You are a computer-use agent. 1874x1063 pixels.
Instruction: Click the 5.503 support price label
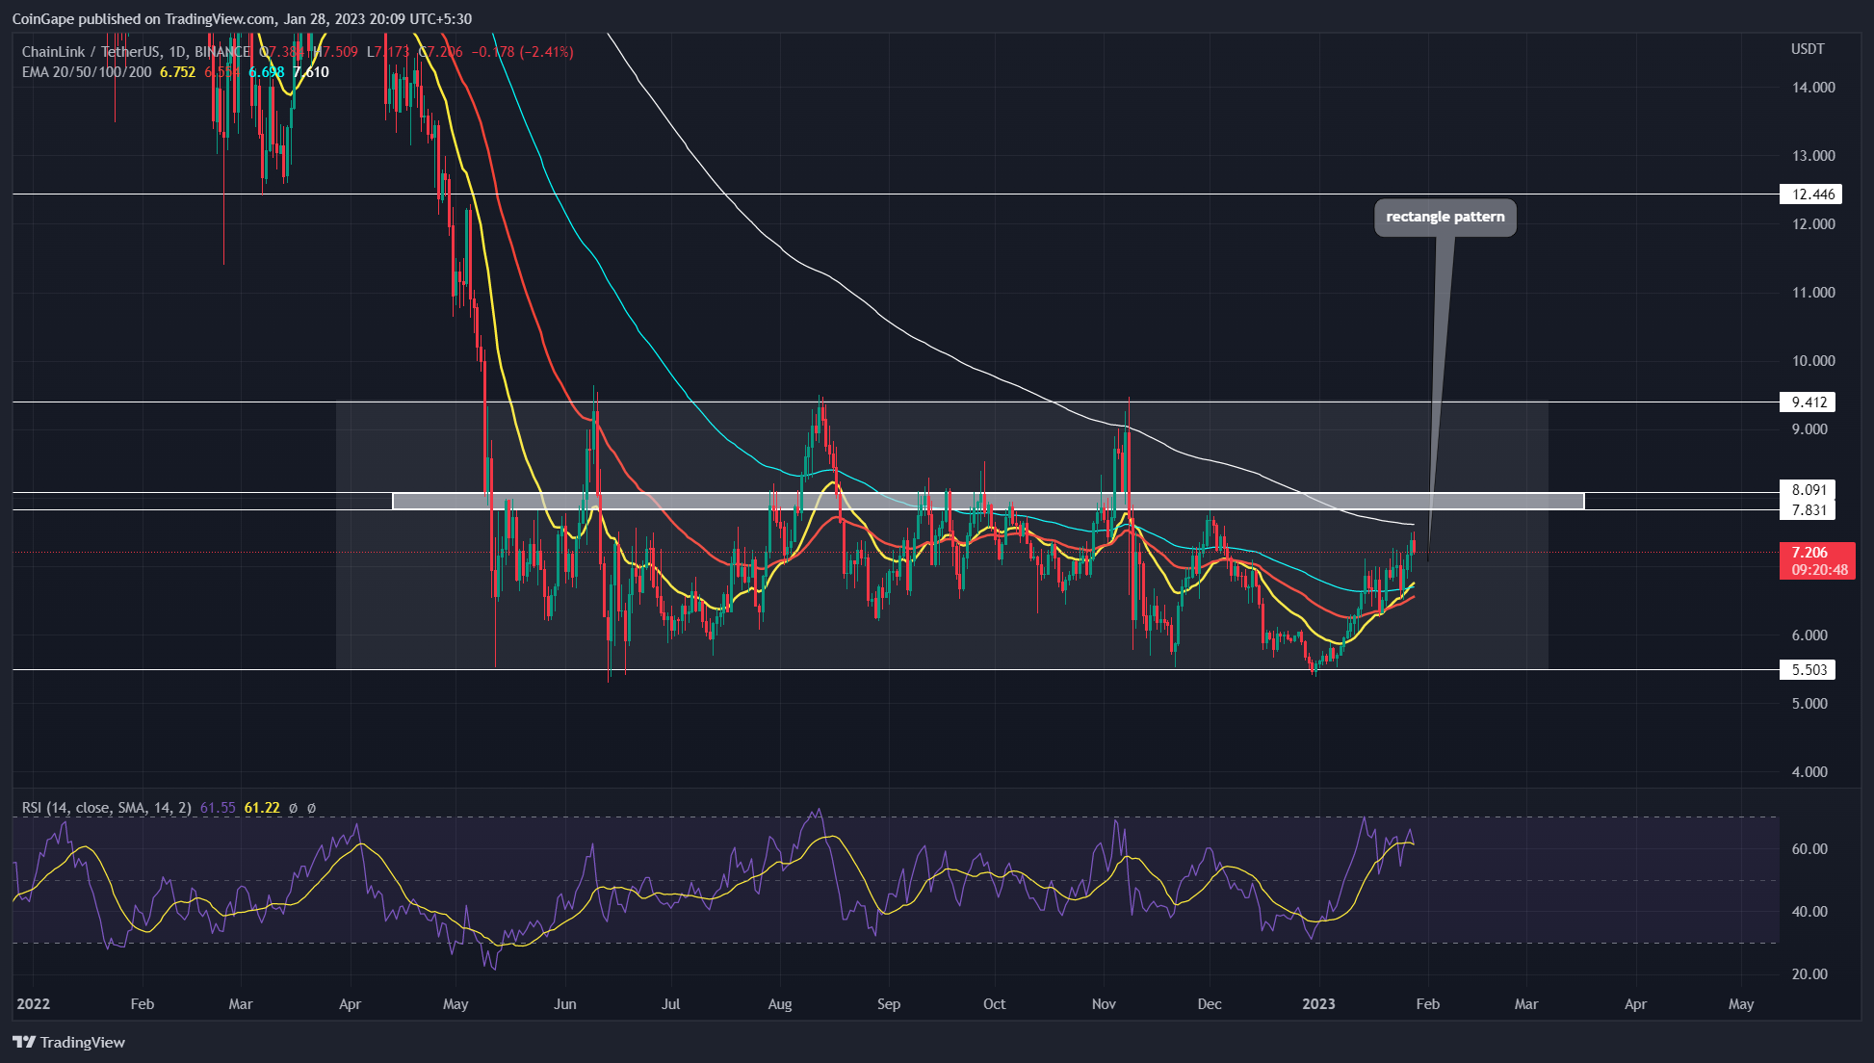click(x=1809, y=670)
